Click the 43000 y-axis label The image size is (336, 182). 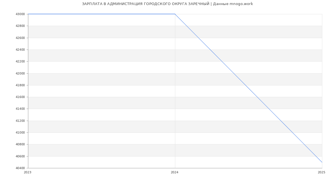(x=20, y=14)
